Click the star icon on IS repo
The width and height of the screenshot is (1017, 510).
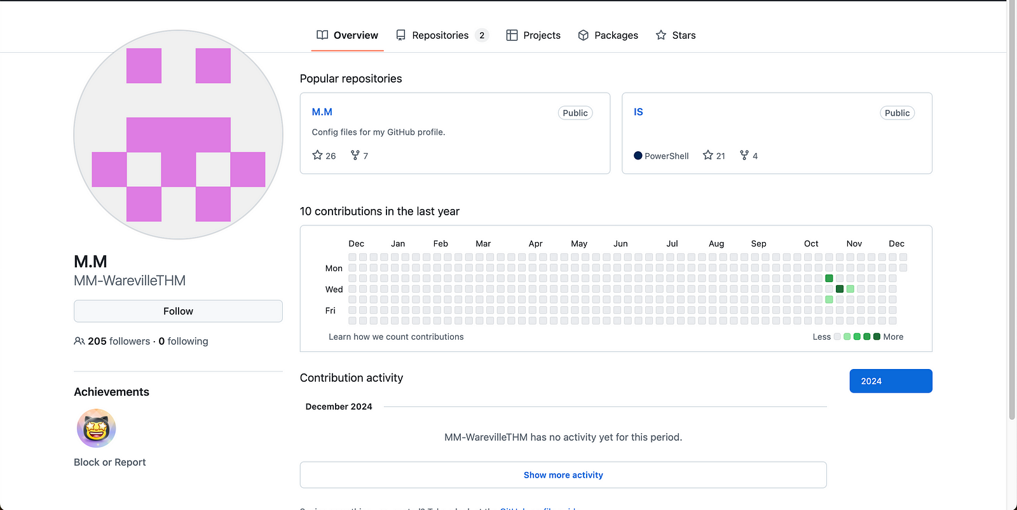[707, 155]
